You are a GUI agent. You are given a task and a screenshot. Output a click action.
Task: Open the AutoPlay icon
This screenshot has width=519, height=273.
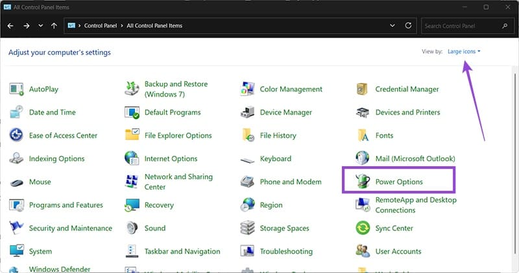[x=16, y=89]
